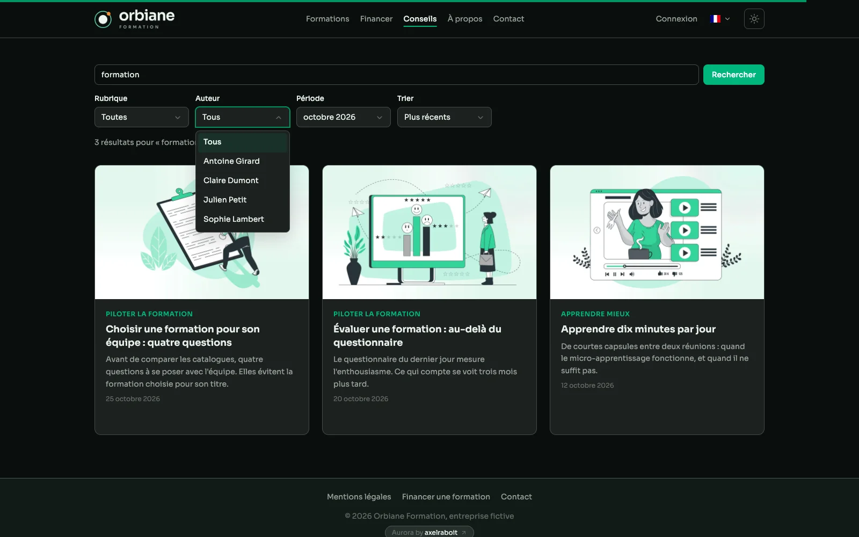This screenshot has height=537, width=859.
Task: Click the "APPRENDRE MIEUX" category label
Action: click(595, 314)
